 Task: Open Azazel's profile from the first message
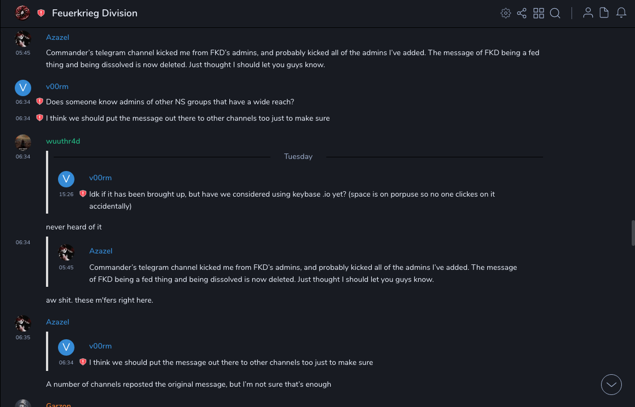pos(57,37)
